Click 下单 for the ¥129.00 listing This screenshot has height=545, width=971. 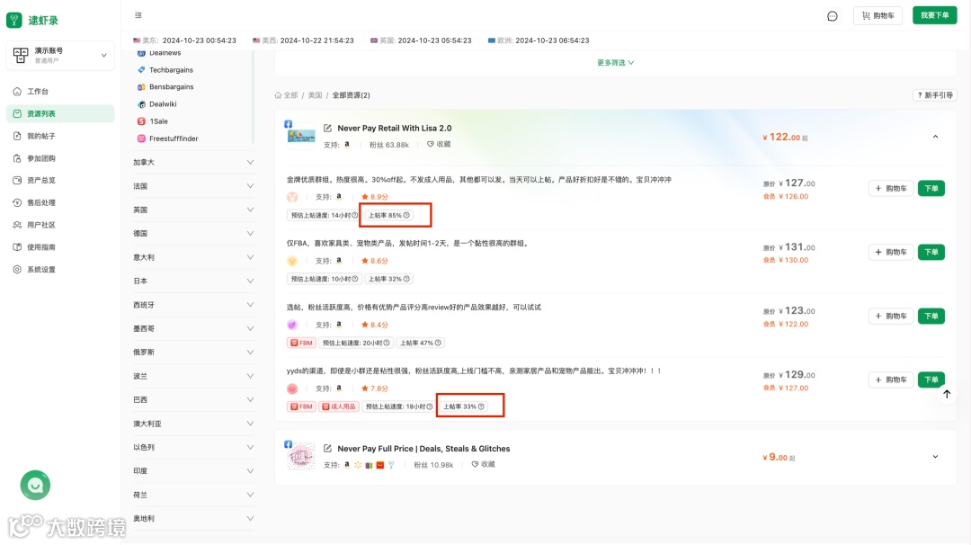(x=931, y=380)
